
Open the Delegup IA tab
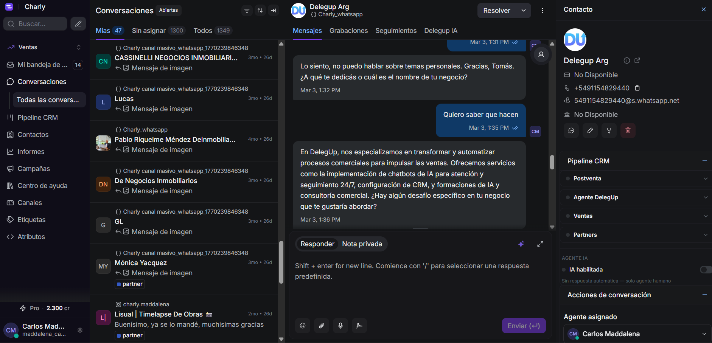pos(441,31)
